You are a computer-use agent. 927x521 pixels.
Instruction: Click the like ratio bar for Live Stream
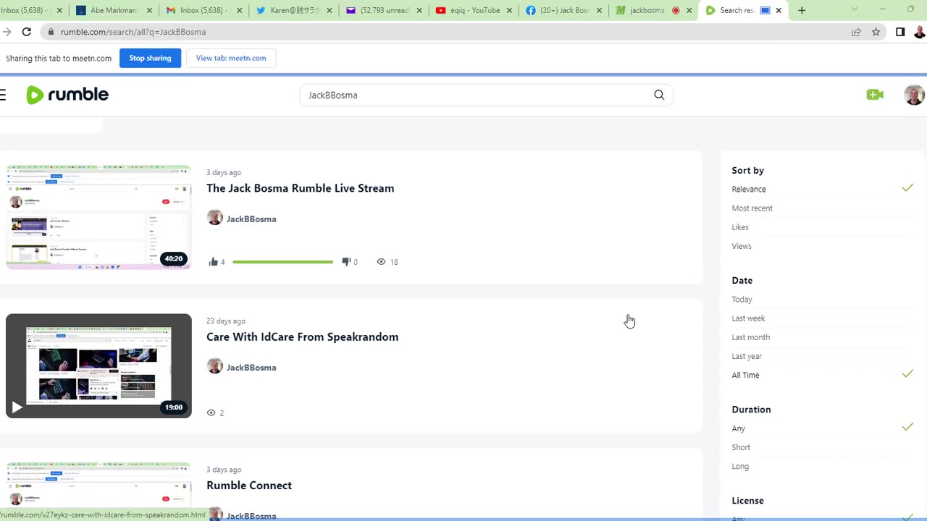click(282, 262)
